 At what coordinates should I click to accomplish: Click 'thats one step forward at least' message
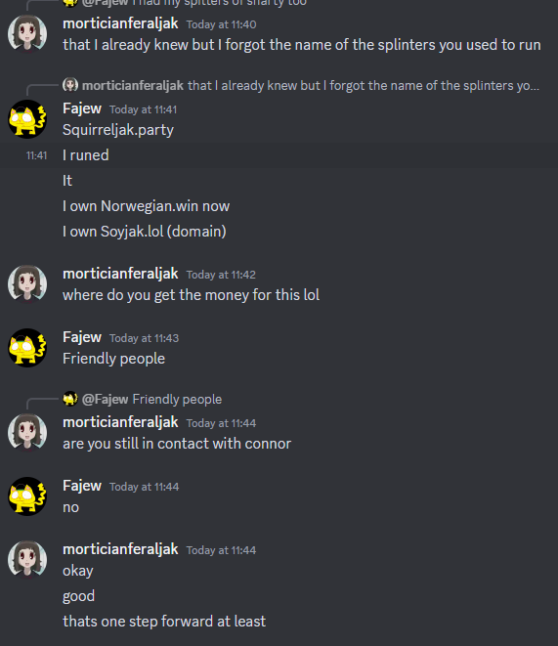(x=164, y=622)
